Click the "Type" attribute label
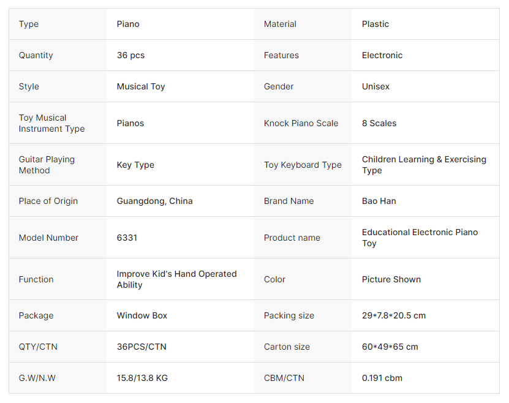The image size is (509, 403). [x=29, y=24]
